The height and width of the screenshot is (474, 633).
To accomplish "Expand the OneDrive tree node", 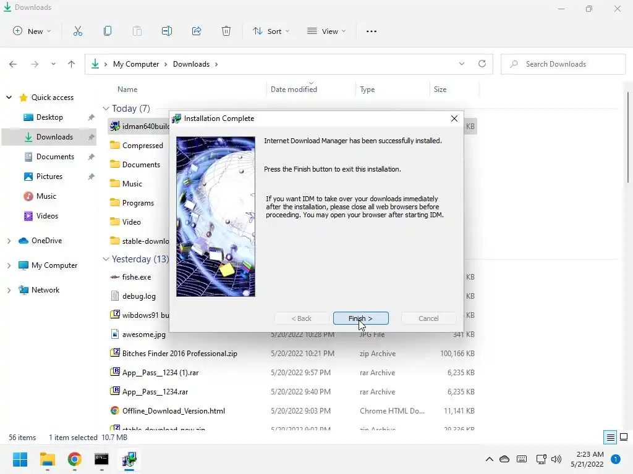I will click(9, 241).
